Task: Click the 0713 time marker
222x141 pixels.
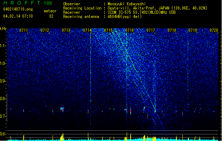Action: [x=66, y=30]
